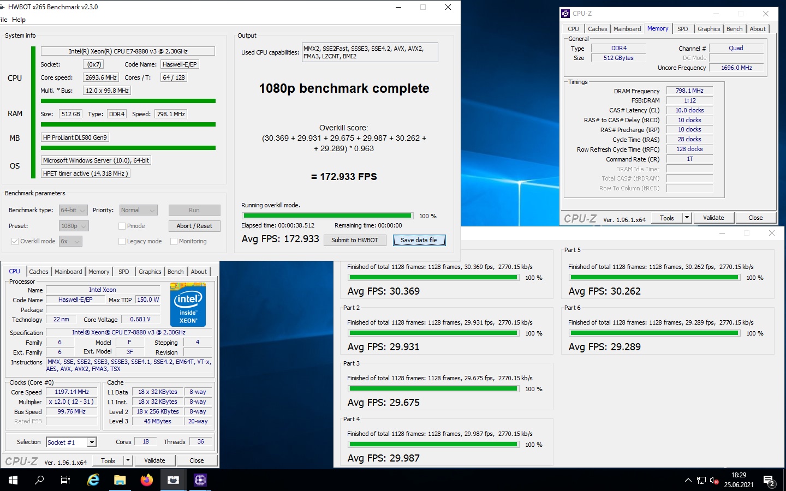
Task: Click the Intel Xeon inside logo
Action: click(x=188, y=304)
